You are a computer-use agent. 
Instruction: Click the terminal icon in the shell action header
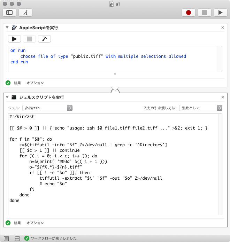tap(14, 97)
